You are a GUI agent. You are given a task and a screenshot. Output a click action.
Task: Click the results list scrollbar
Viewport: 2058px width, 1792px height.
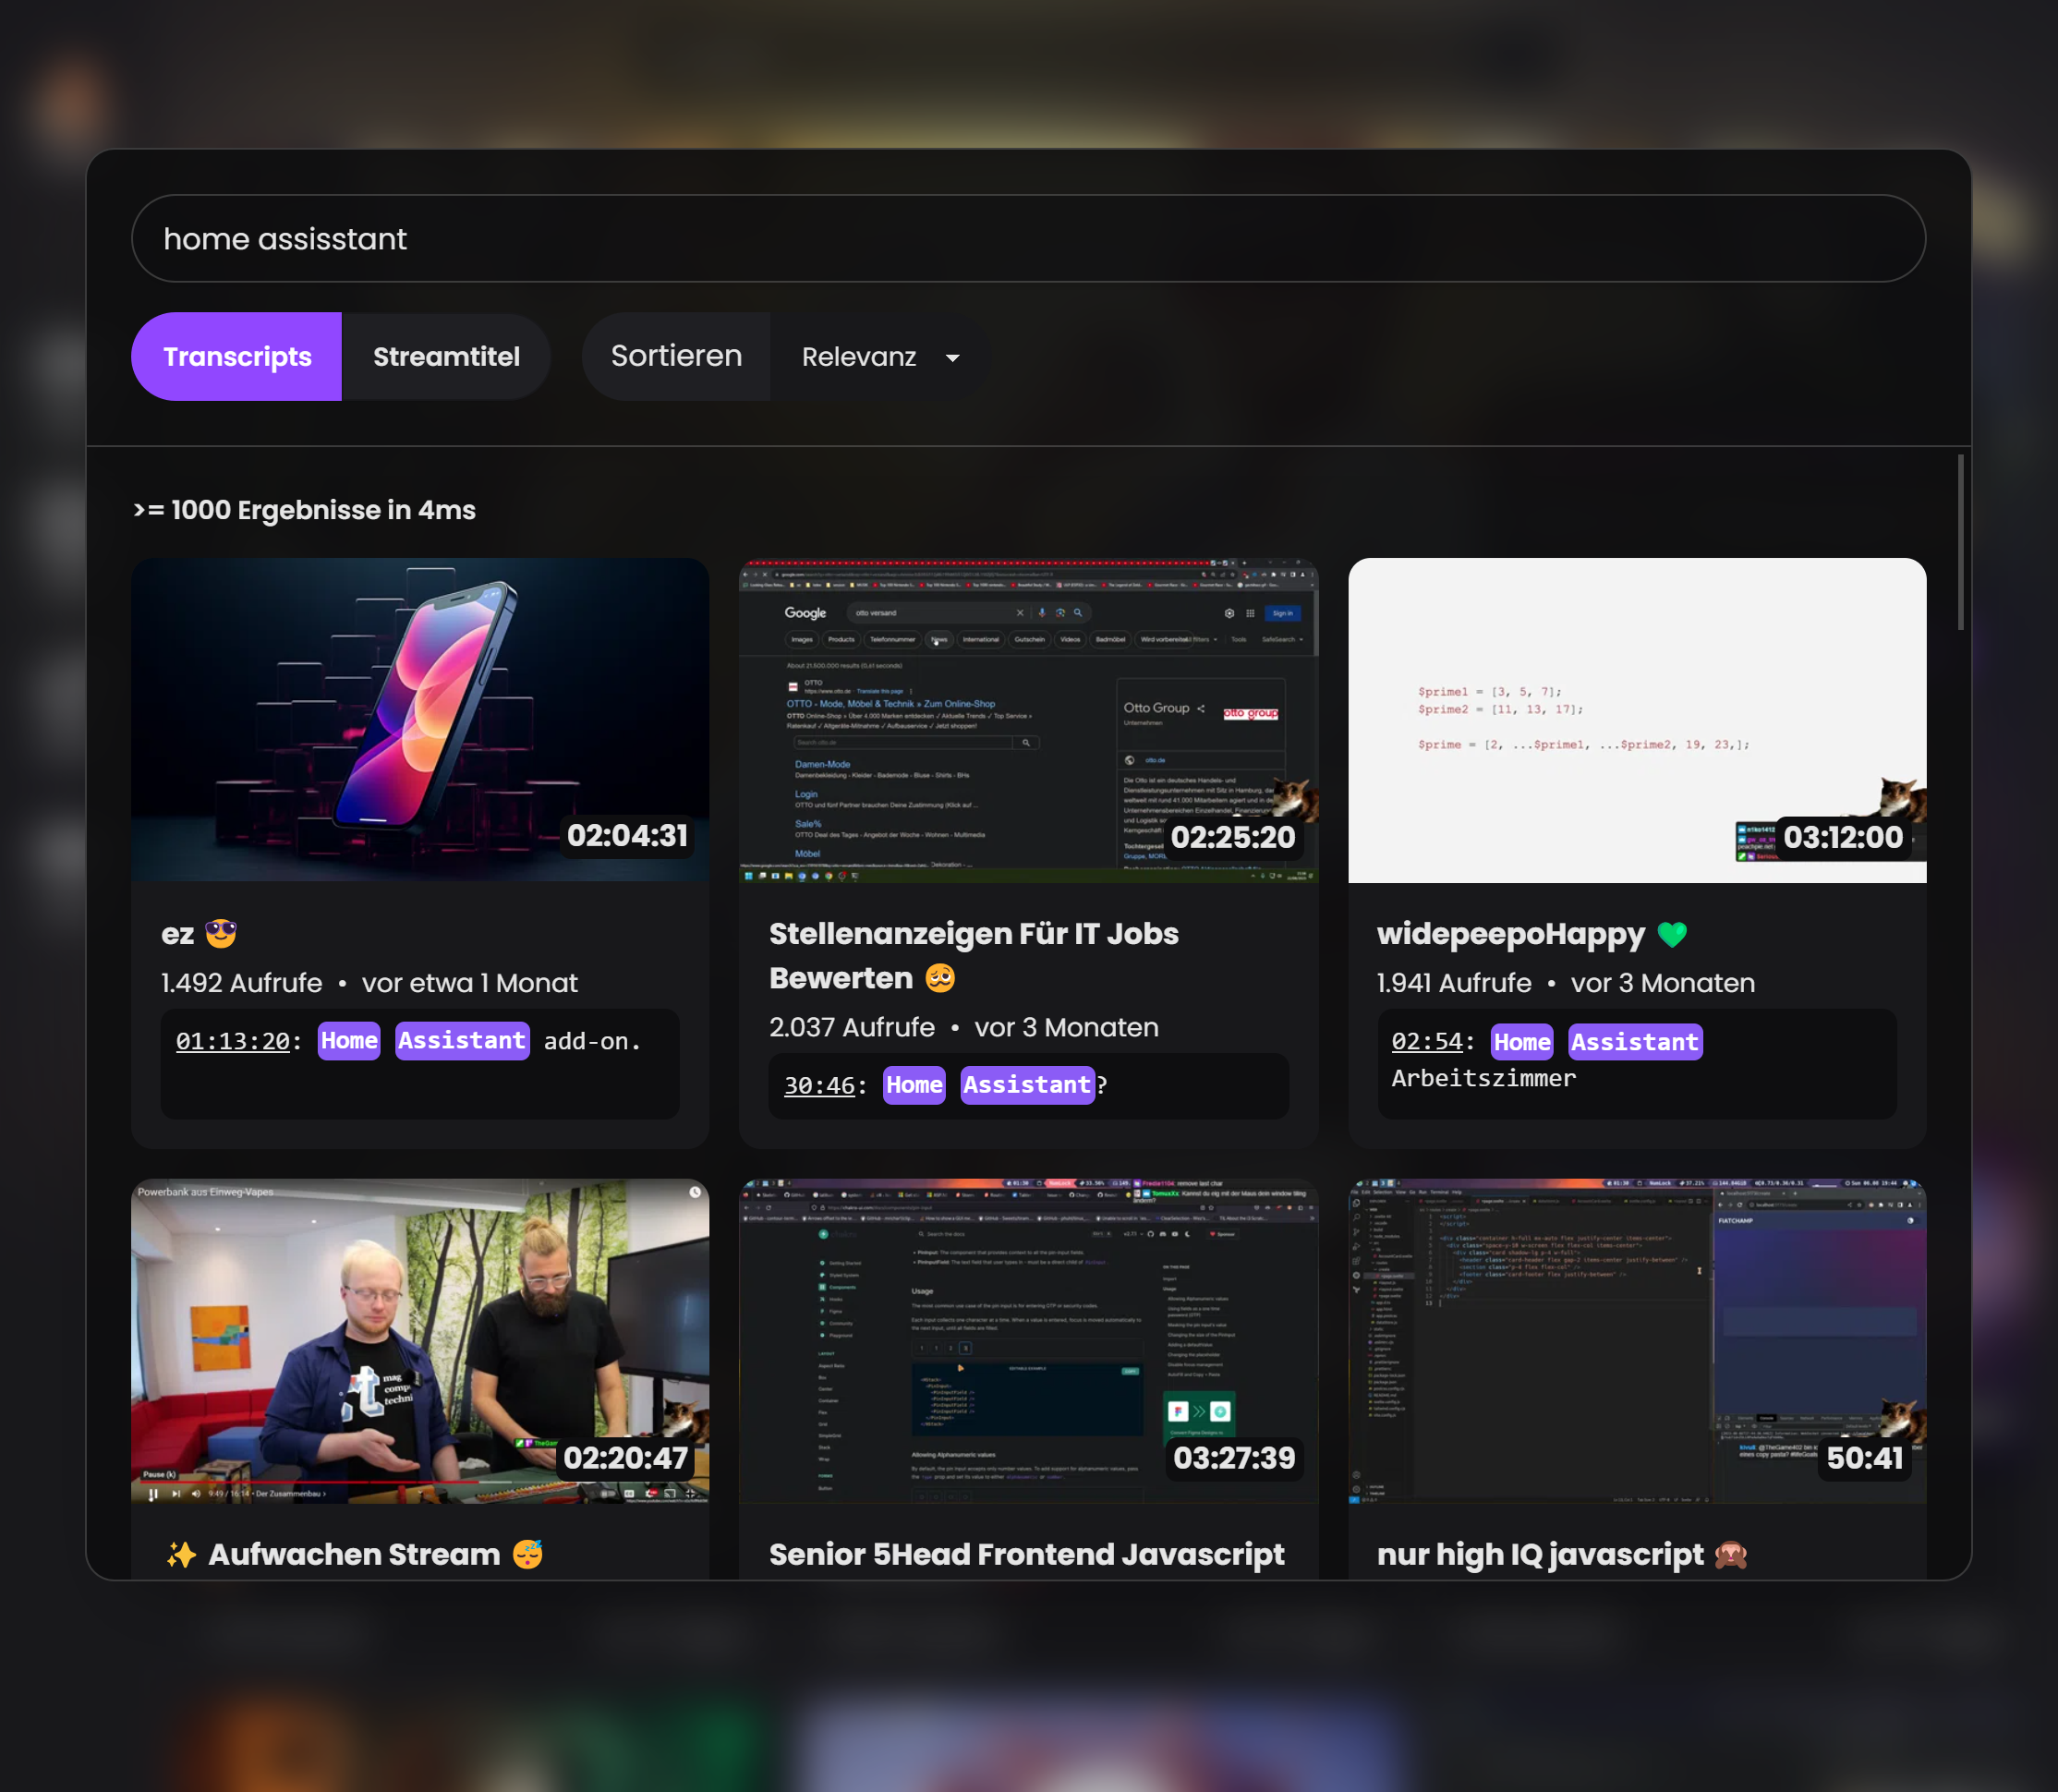point(1960,543)
